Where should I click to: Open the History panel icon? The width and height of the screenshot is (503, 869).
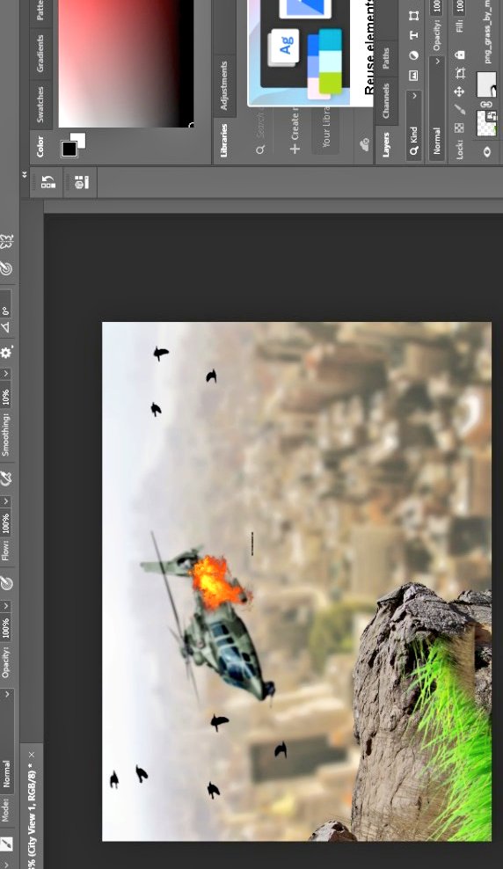coord(47,181)
